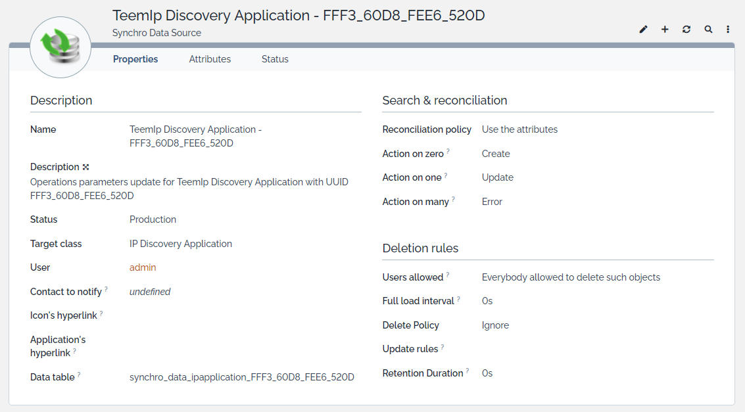Click the data table name value
745x412 pixels.
pos(241,377)
